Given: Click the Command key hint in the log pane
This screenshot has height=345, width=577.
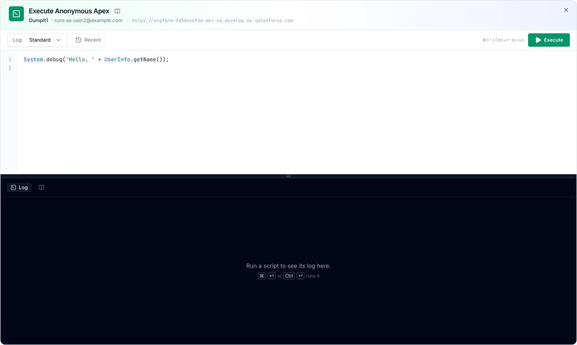Looking at the screenshot, I should tap(262, 276).
